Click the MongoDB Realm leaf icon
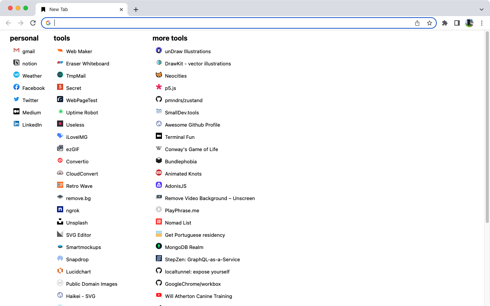 159,246
